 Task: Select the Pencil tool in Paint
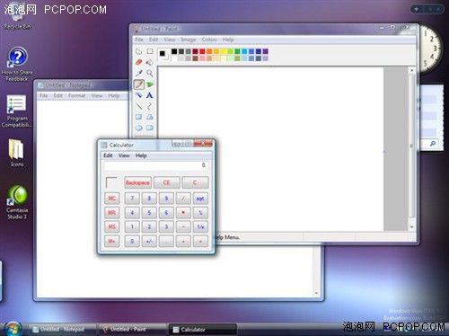click(x=138, y=84)
